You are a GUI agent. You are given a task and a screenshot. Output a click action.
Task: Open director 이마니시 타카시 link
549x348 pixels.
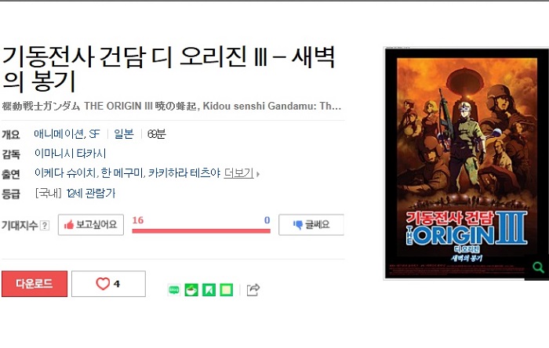pyautogui.click(x=70, y=153)
